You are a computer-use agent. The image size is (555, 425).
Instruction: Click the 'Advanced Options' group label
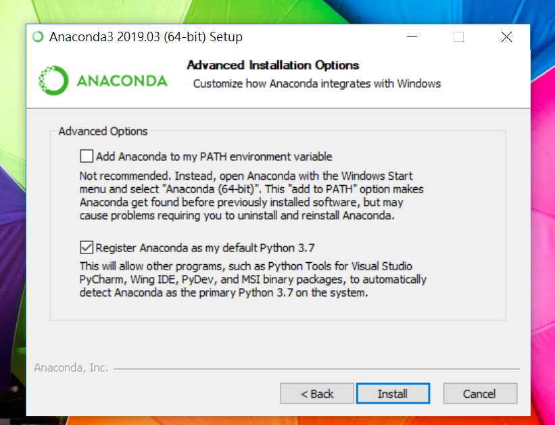click(x=103, y=131)
